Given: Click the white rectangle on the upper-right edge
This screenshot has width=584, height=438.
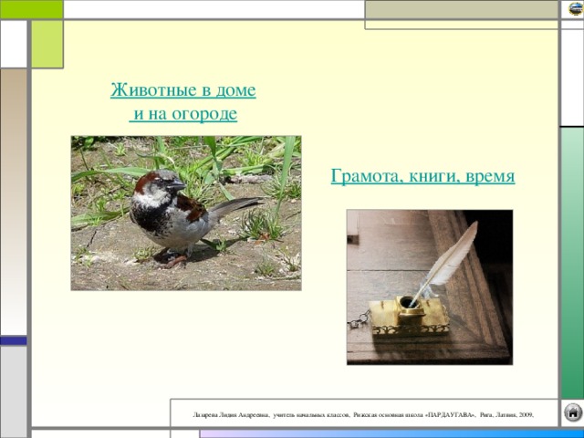Looking at the screenshot, I should [x=572, y=73].
